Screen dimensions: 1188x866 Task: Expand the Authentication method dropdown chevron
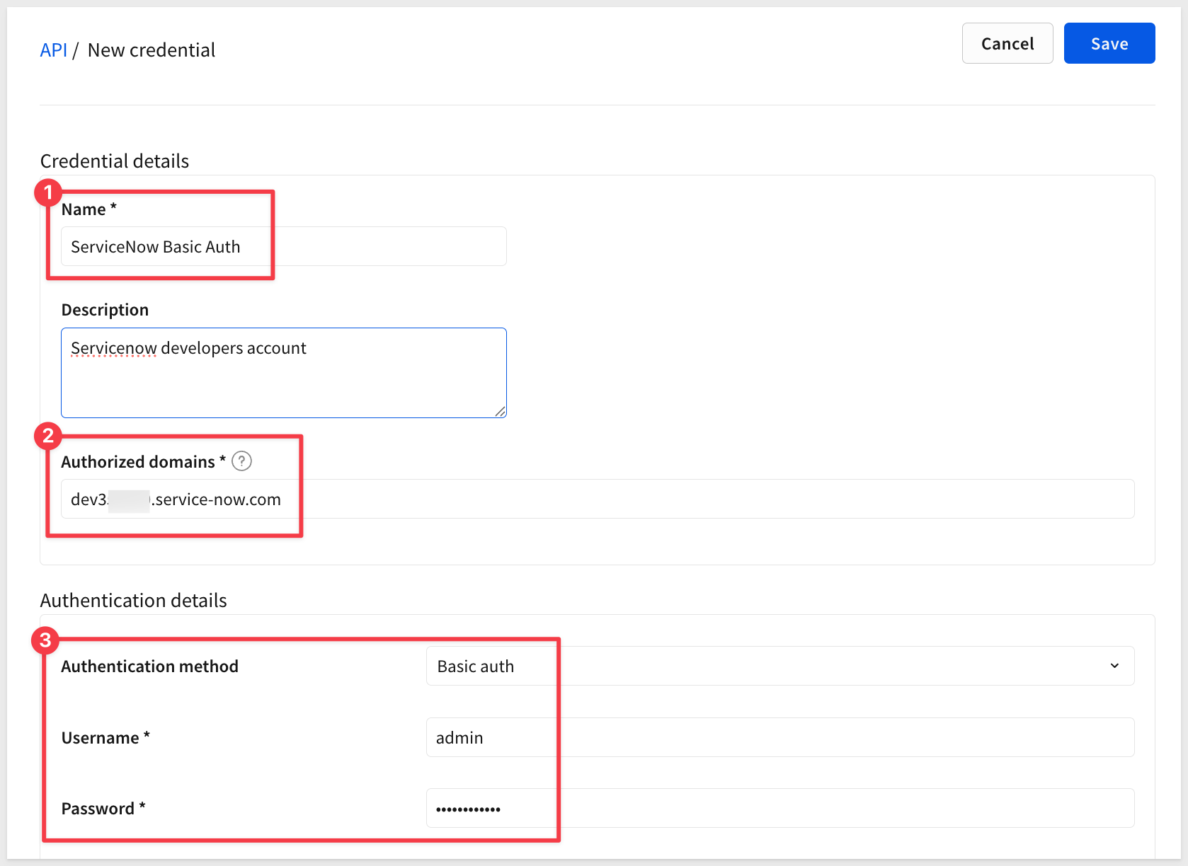1114,666
